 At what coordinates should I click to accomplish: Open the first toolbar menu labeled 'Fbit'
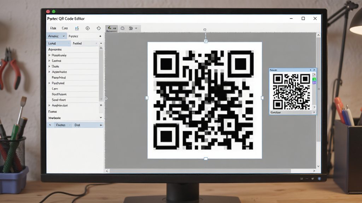tap(53, 28)
